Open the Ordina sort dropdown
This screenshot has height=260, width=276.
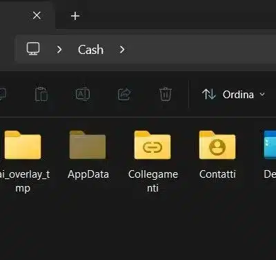(x=233, y=95)
